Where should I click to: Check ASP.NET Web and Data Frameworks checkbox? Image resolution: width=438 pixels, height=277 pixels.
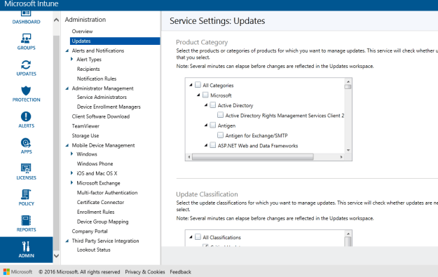pyautogui.click(x=213, y=145)
